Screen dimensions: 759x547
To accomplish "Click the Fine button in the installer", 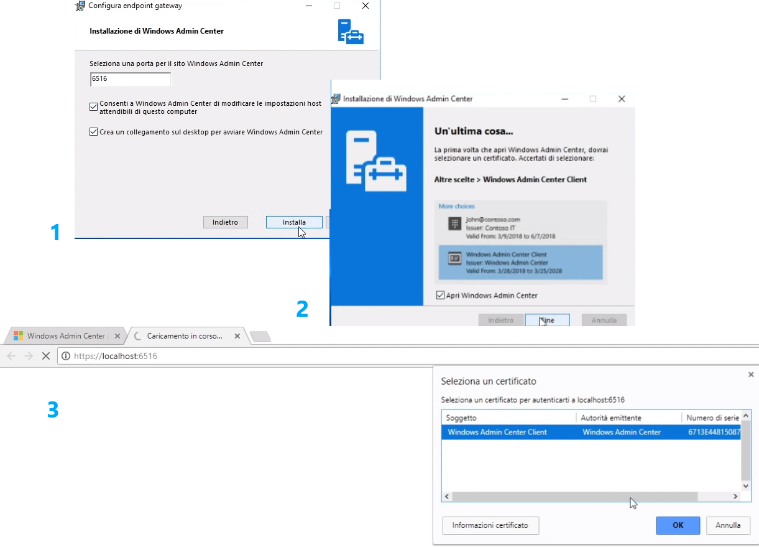I will pos(548,320).
